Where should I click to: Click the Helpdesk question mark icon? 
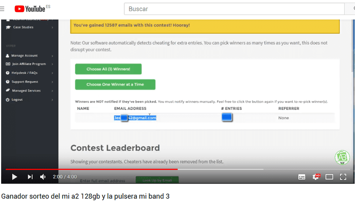(7, 73)
